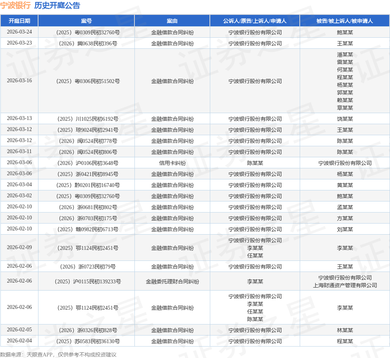Click the 金融委托理财合同纠纷 case cause
This screenshot has width=390, height=358.
173,281
